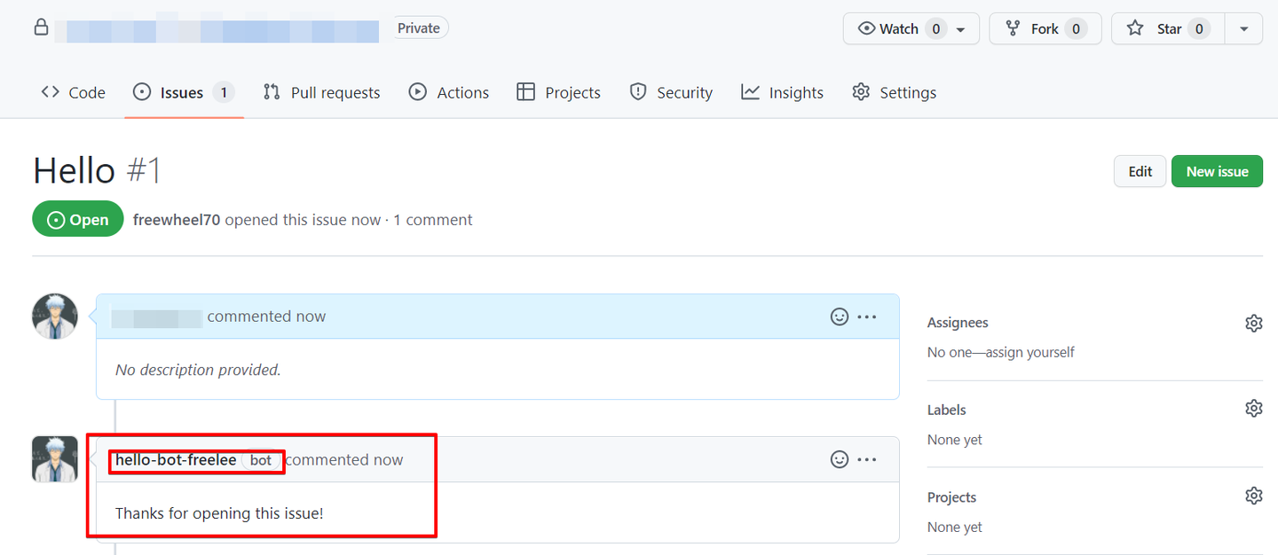The image size is (1278, 555).
Task: Open the Projects tab
Action: point(558,91)
